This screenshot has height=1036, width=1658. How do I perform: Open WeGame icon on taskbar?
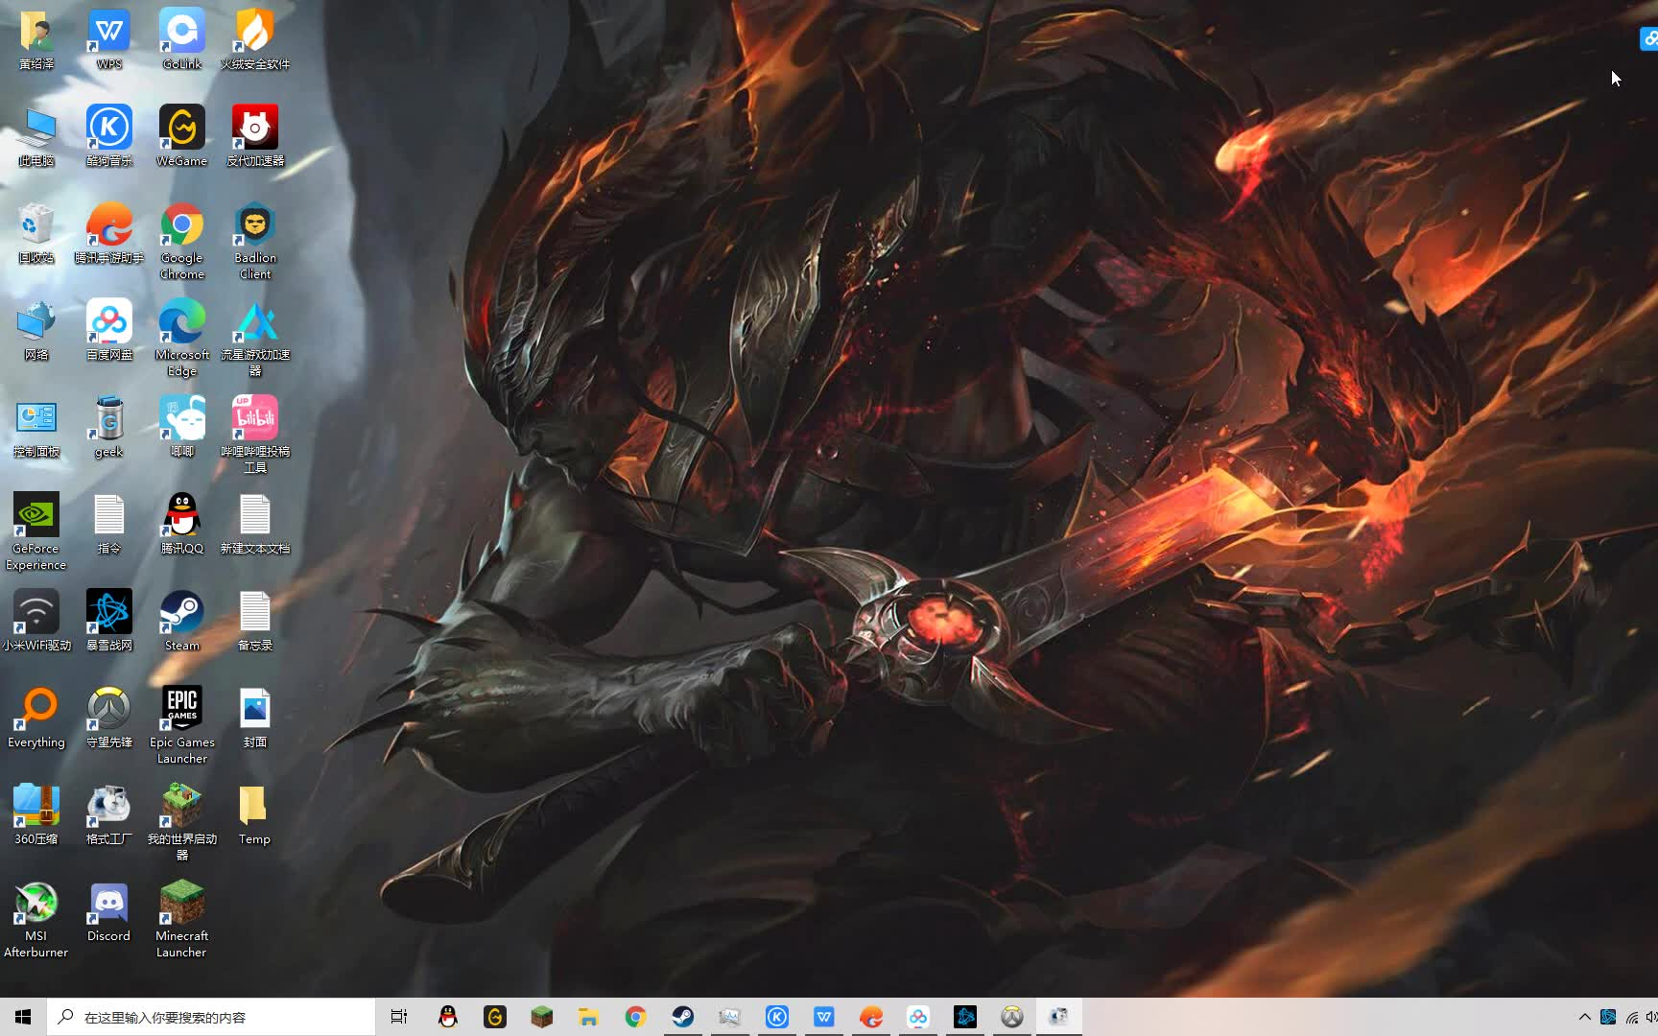(x=495, y=1017)
